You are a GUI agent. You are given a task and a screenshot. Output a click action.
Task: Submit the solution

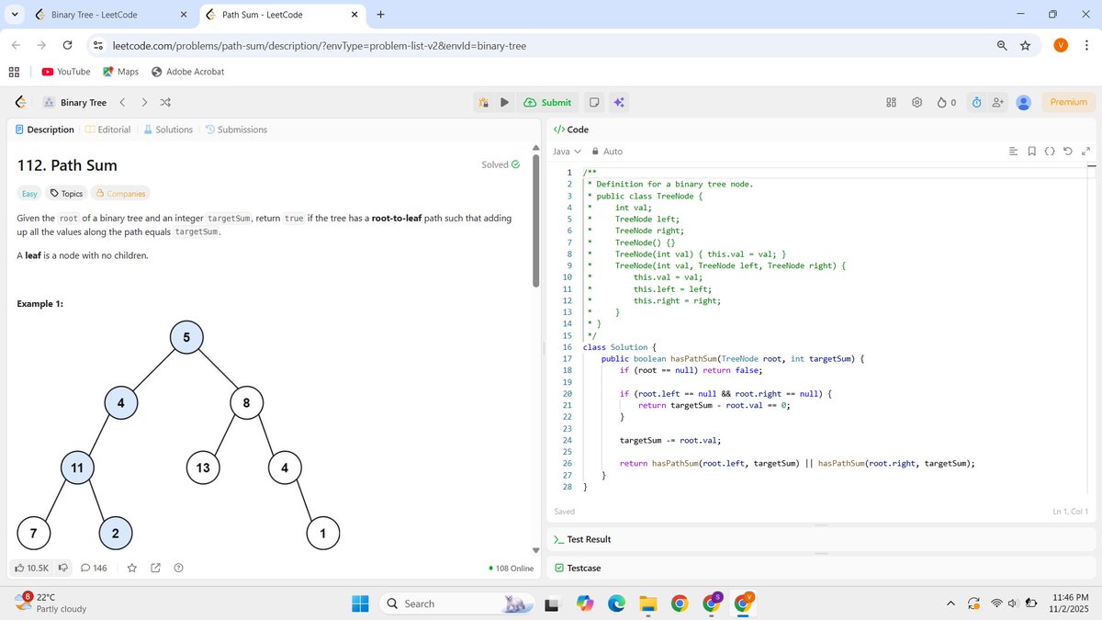tap(547, 102)
